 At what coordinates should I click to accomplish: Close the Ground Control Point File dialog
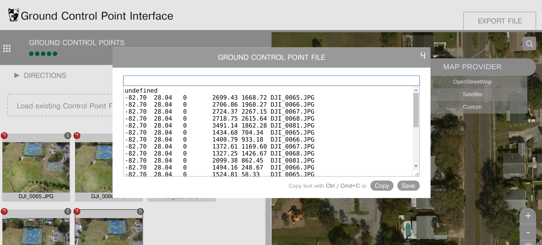[423, 56]
